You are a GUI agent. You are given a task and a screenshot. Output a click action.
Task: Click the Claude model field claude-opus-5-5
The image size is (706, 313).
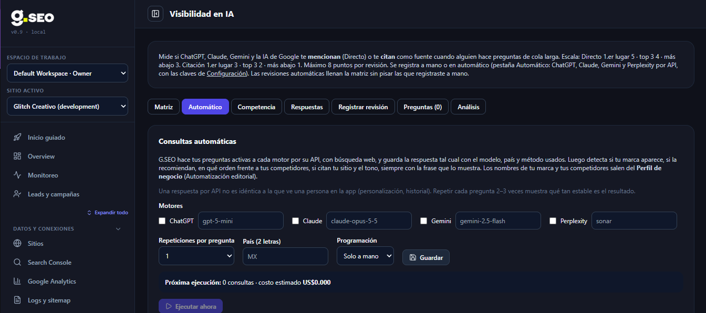(x=369, y=221)
